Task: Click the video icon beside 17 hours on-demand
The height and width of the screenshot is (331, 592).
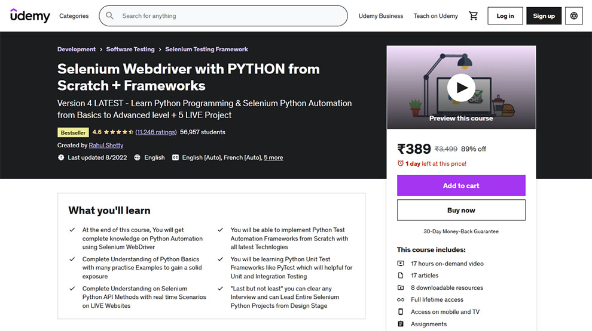Action: tap(401, 264)
